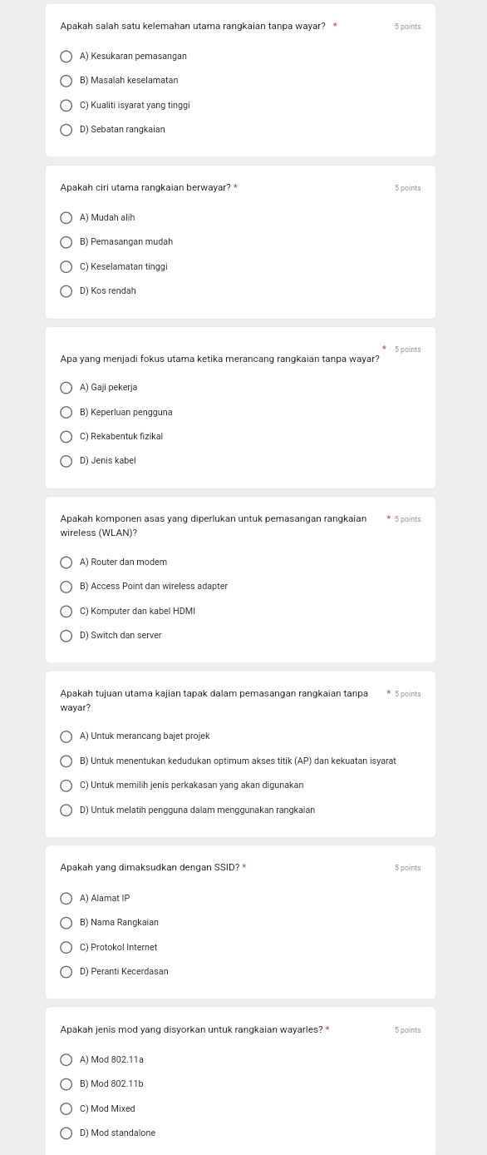Select D) Mod standalone
The height and width of the screenshot is (1155, 487).
click(66, 1133)
